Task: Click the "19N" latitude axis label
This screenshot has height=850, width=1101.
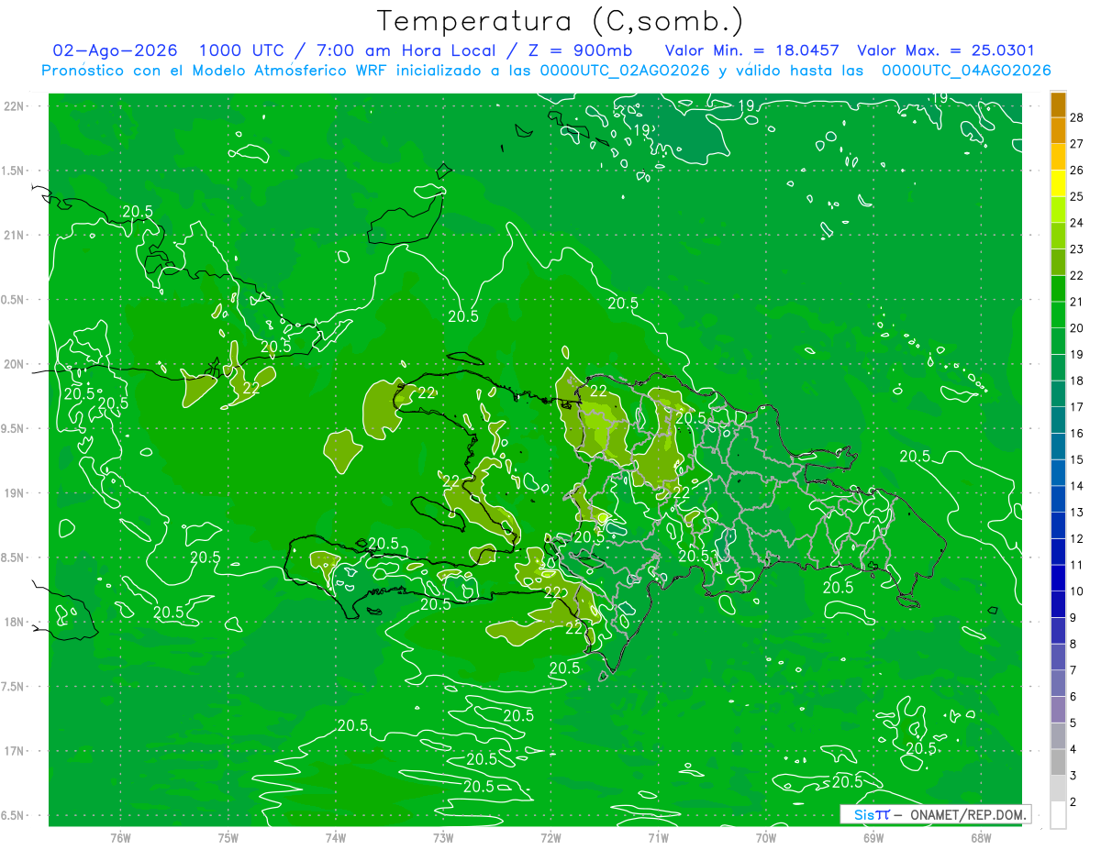Action: point(14,493)
